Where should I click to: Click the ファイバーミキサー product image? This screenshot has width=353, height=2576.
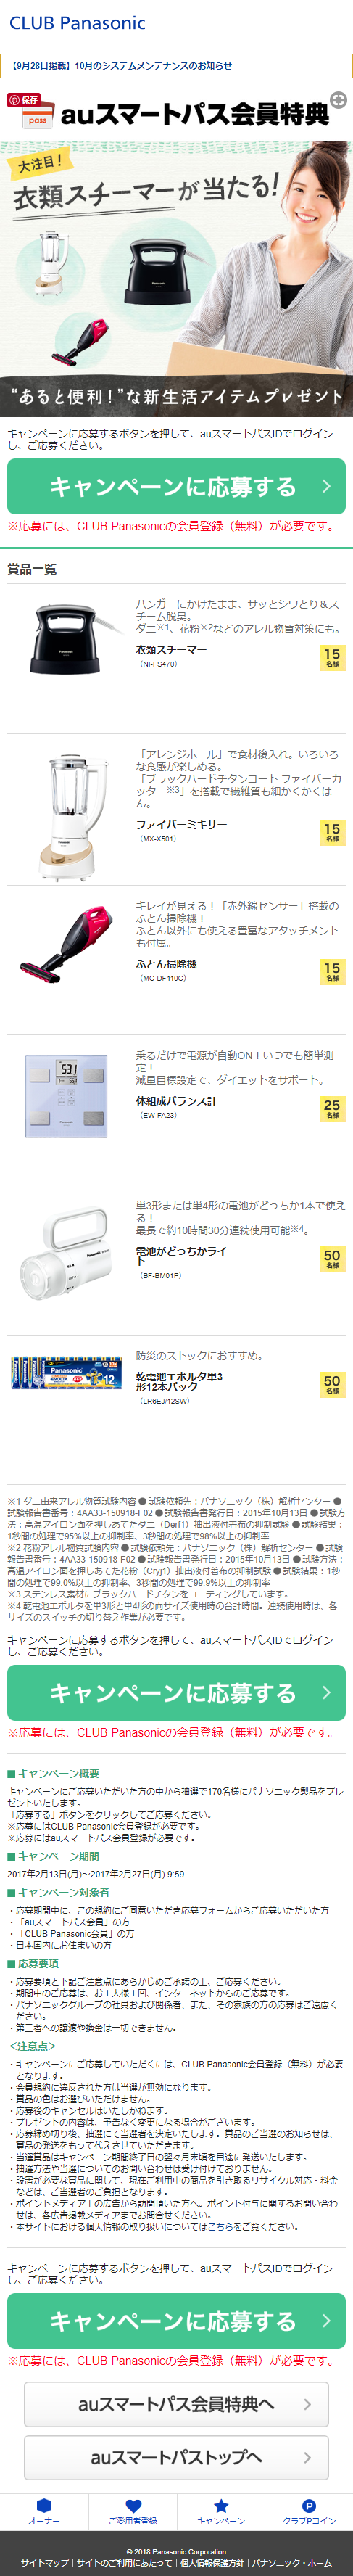click(68, 816)
